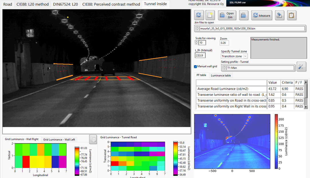Open CIE88: Perceived contrast method tab

click(111, 4)
